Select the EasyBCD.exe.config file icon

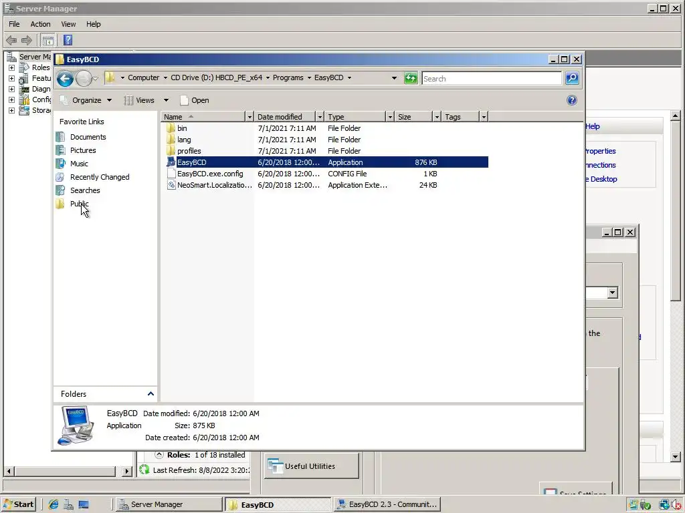click(171, 174)
